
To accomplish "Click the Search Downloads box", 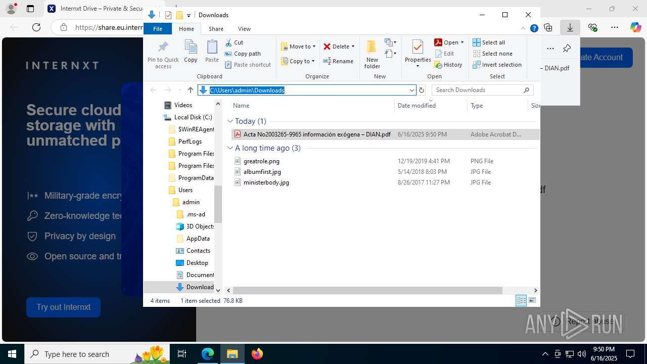I will coord(482,90).
